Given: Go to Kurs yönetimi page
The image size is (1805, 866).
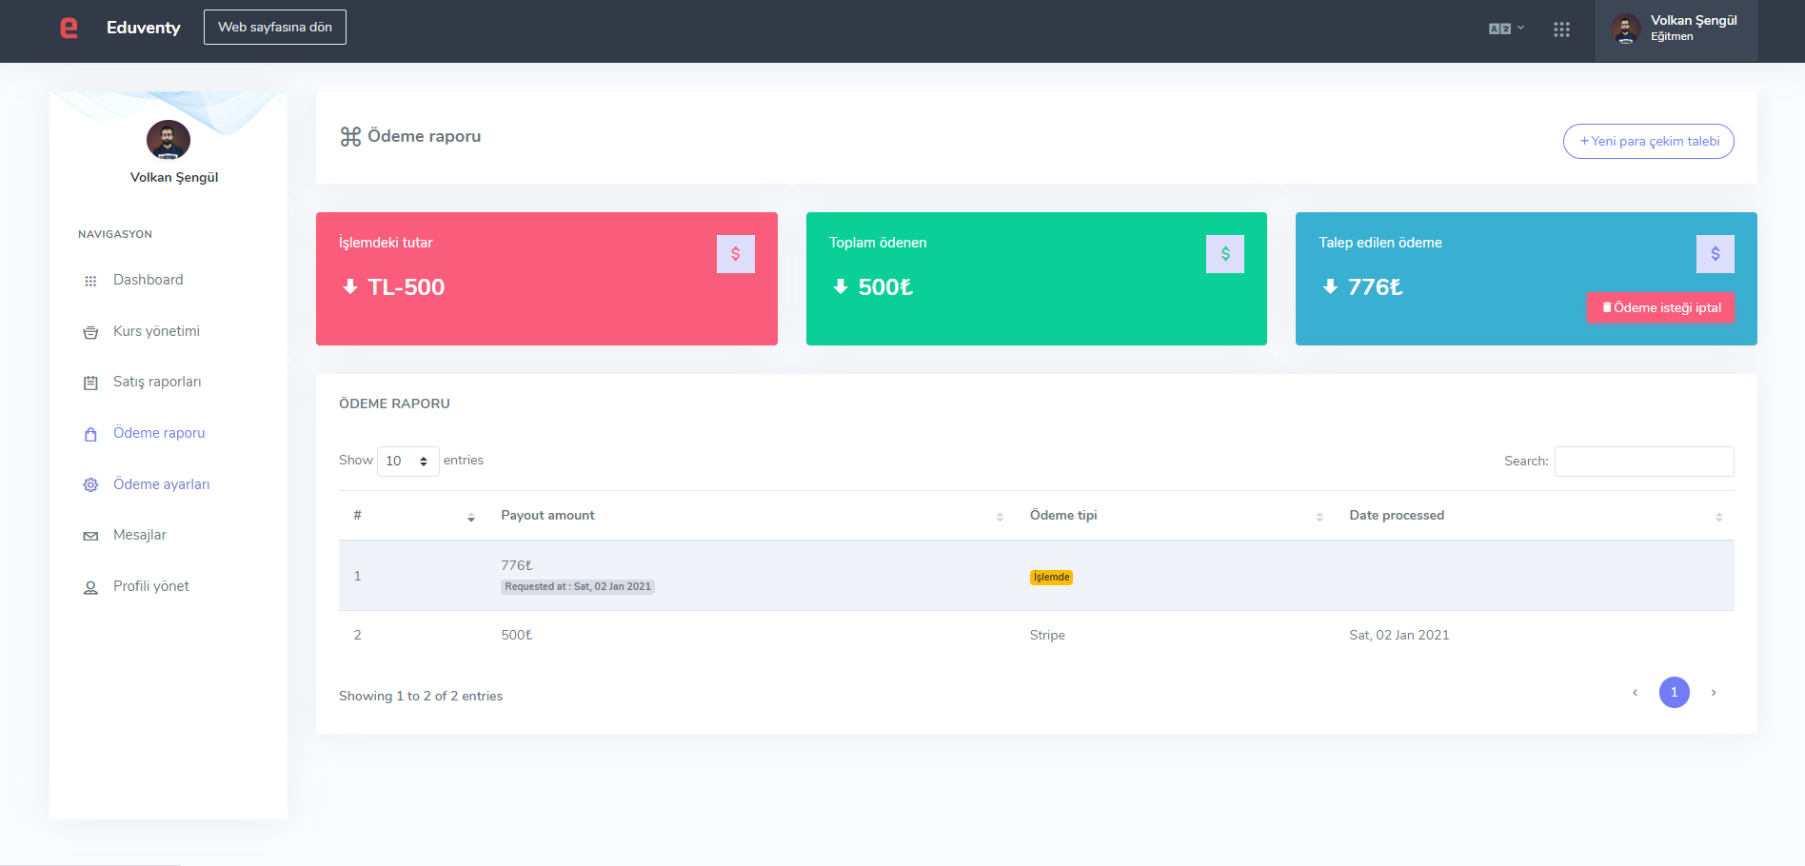Looking at the screenshot, I should click(x=156, y=331).
